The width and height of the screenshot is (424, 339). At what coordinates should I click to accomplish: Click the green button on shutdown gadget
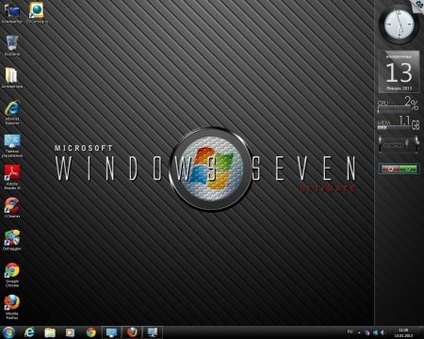408,169
